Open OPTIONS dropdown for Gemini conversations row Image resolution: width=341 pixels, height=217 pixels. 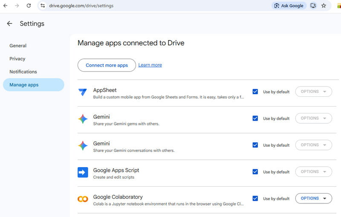coord(314,145)
